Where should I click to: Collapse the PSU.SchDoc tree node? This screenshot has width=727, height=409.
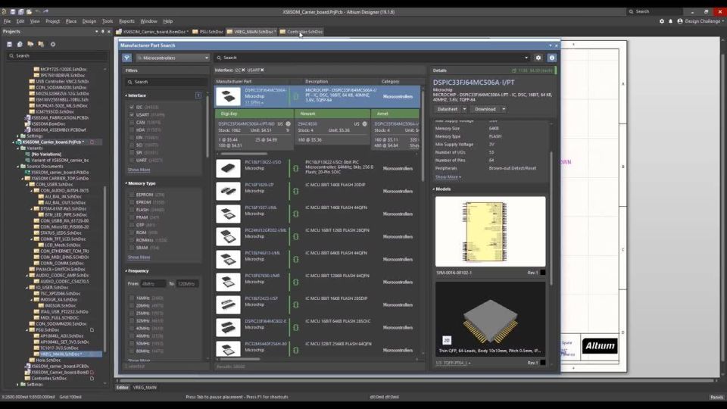click(x=27, y=329)
